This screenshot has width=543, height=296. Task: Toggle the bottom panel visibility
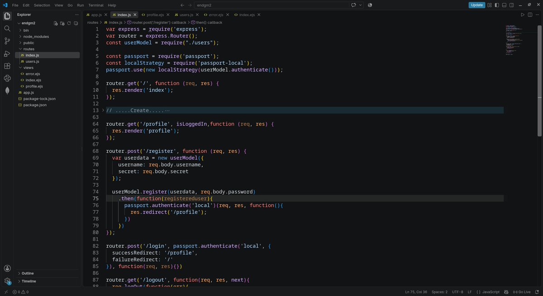505,5
